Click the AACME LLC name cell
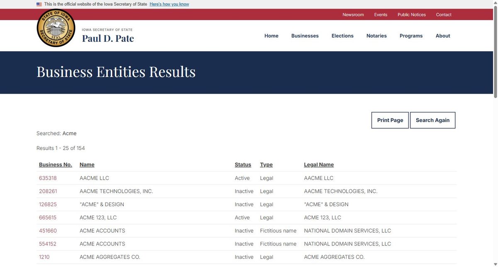498x267 pixels. point(94,178)
